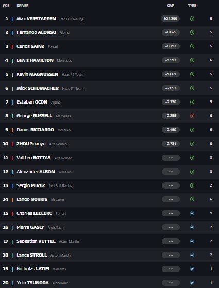This screenshot has width=219, height=288.
Task: Select the GAP column header
Action: coord(171,6)
